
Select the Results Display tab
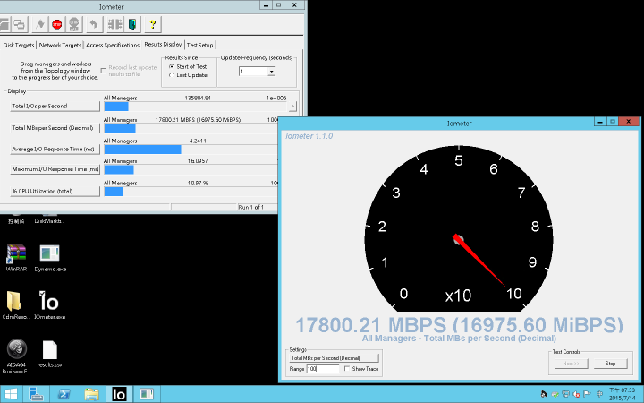(x=163, y=45)
